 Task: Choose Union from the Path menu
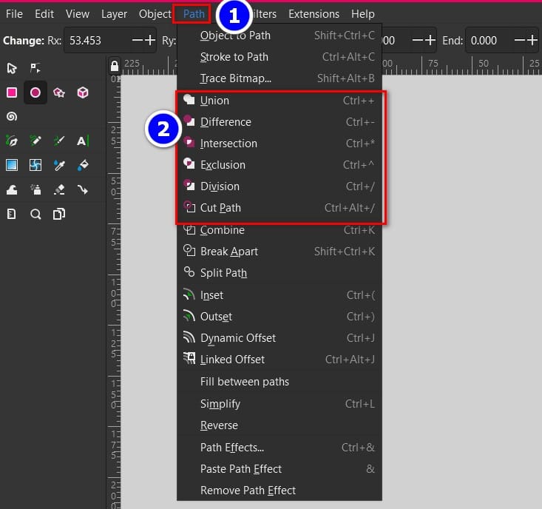pyautogui.click(x=214, y=101)
